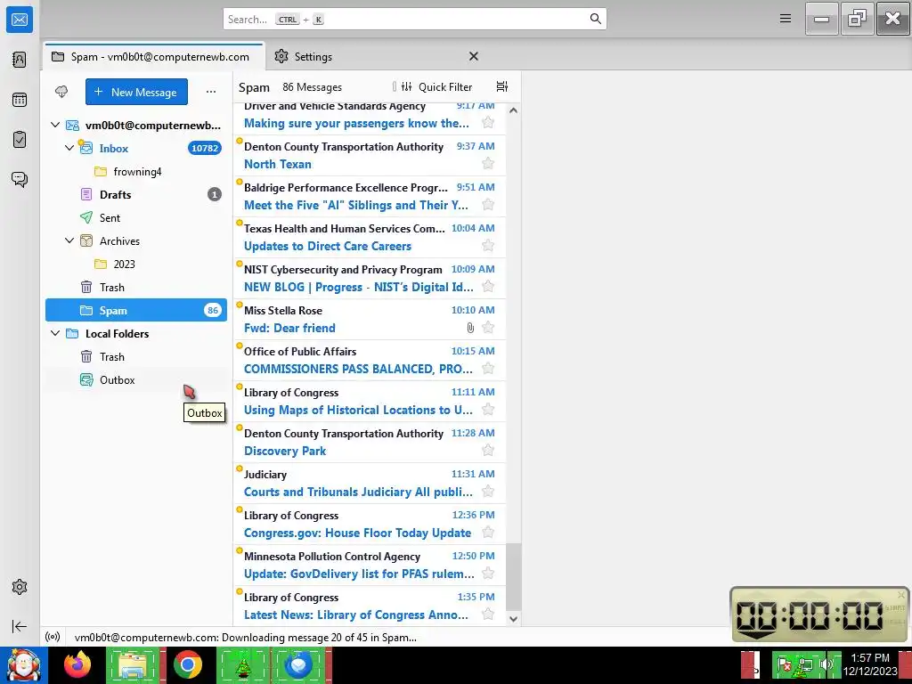Star the Fwd: Dear friend message
This screenshot has width=912, height=684.
click(x=488, y=328)
